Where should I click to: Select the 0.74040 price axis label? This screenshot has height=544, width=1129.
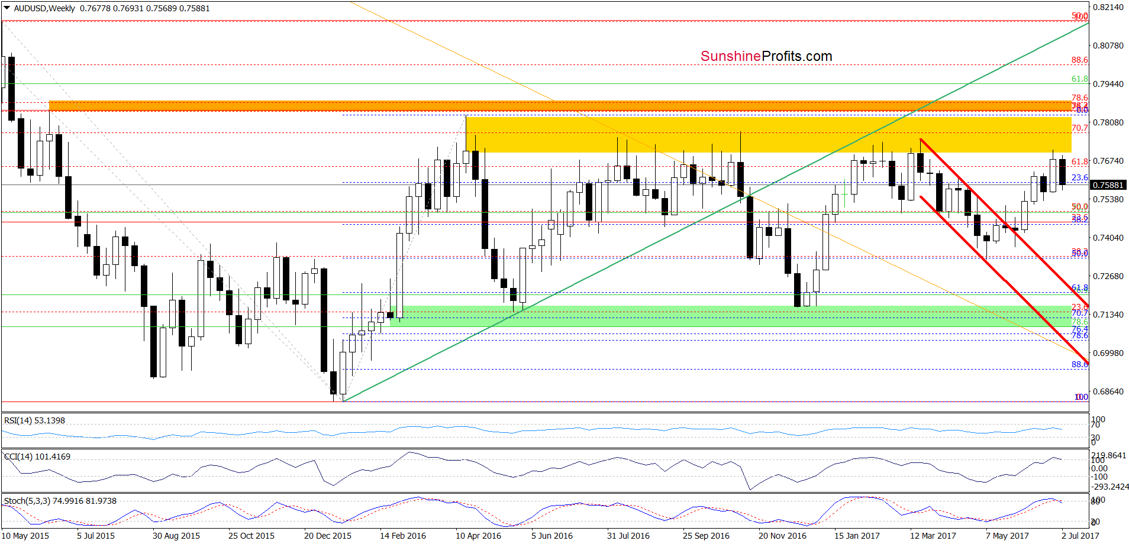click(x=1108, y=238)
